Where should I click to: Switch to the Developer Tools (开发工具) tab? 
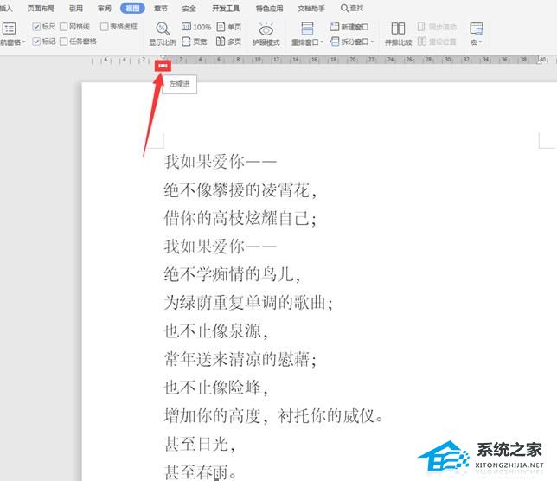[x=225, y=8]
